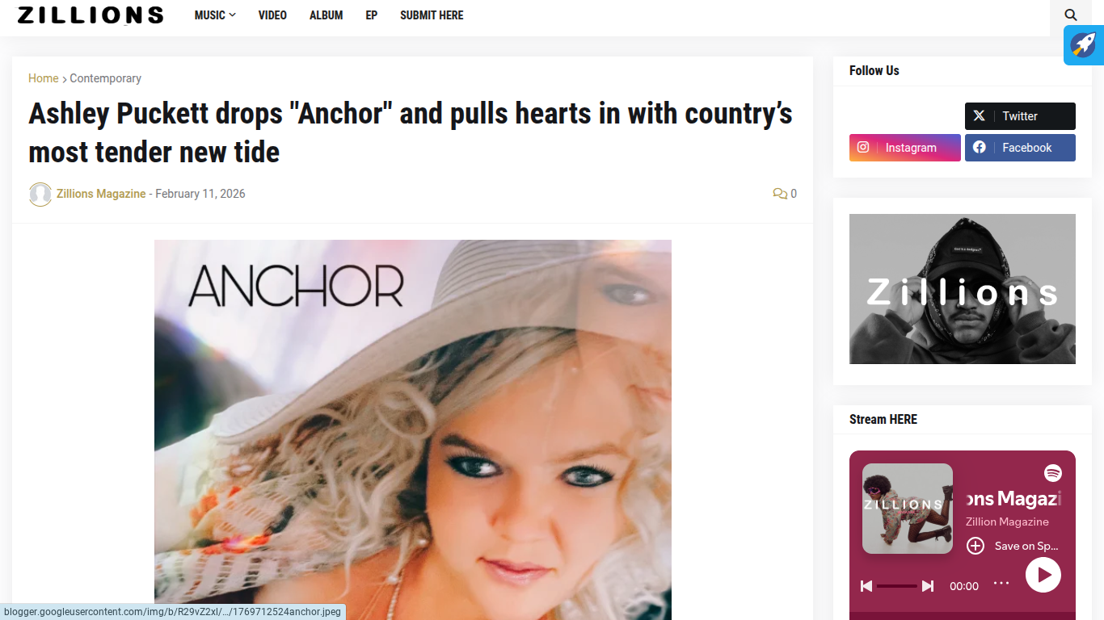Skip to next track in Spotify player
Screen dimensions: 1104x620
pyautogui.click(x=928, y=586)
